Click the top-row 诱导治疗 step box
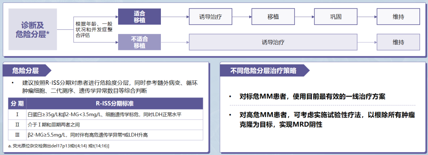428x155 pixels. tap(210, 17)
